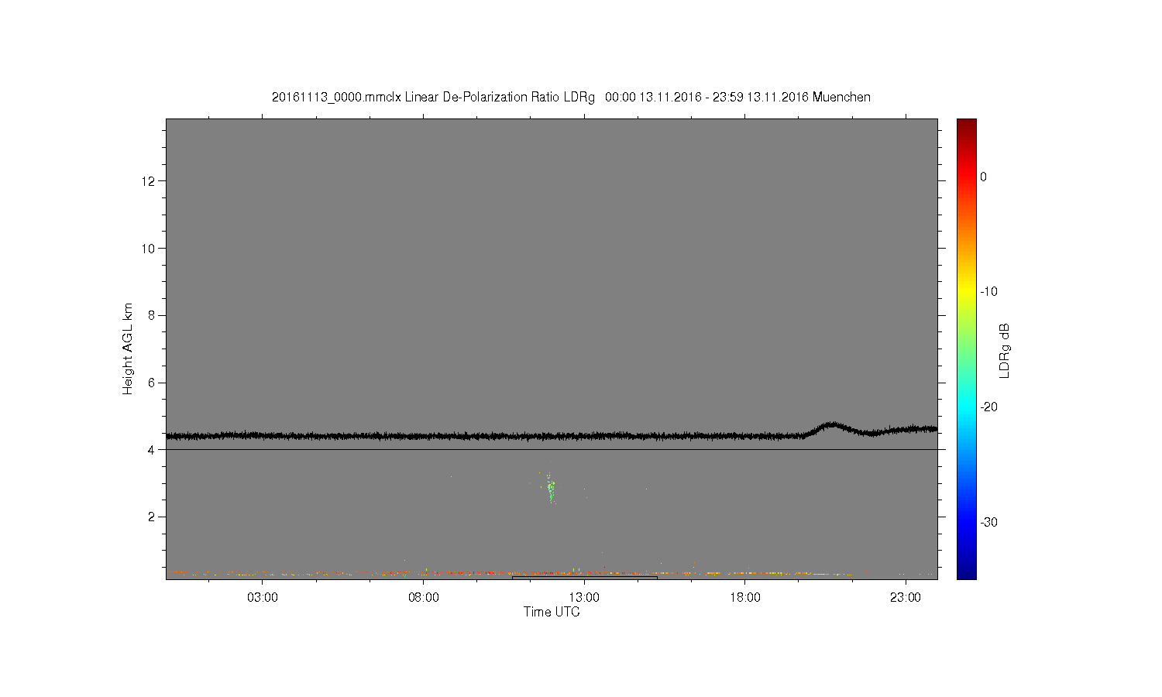Click the colorbar label -10

[988, 292]
